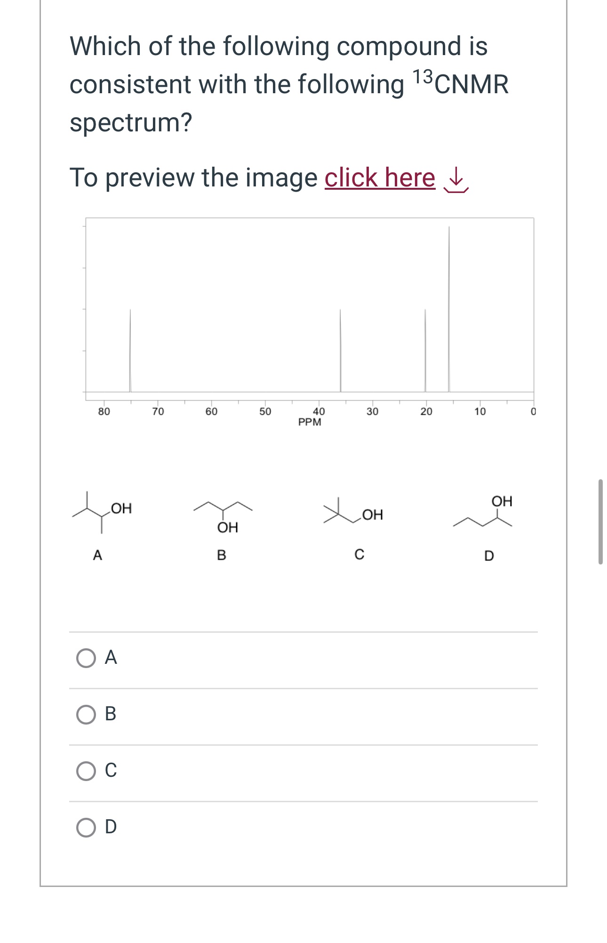The image size is (607, 943).
Task: Click the answer label text C
Action: [111, 770]
